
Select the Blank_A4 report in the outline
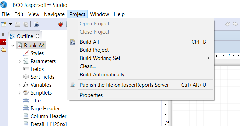point(34,46)
